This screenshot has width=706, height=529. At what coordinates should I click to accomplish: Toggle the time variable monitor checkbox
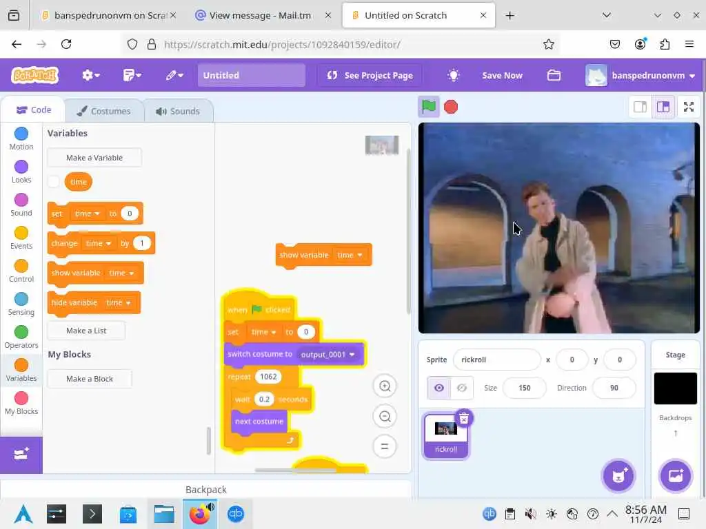click(54, 182)
